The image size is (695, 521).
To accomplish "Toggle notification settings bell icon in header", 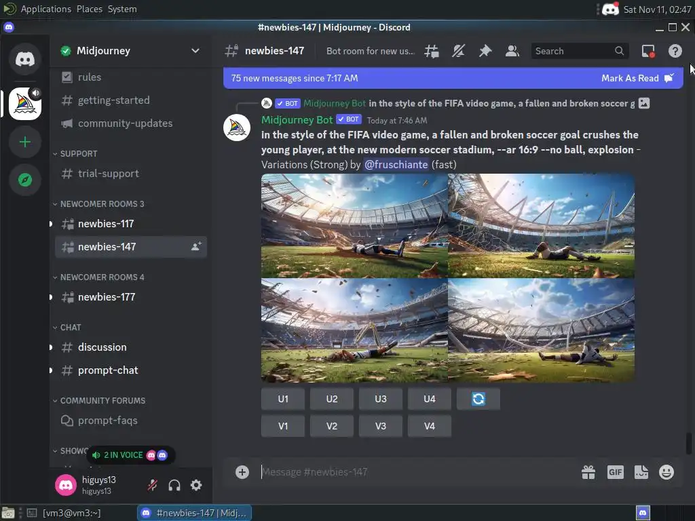I will point(458,51).
